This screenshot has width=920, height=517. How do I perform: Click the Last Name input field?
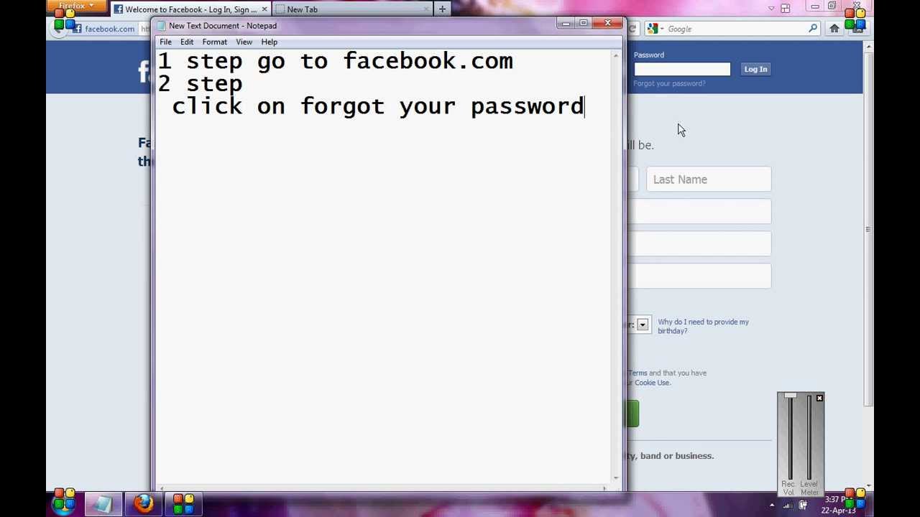point(709,180)
